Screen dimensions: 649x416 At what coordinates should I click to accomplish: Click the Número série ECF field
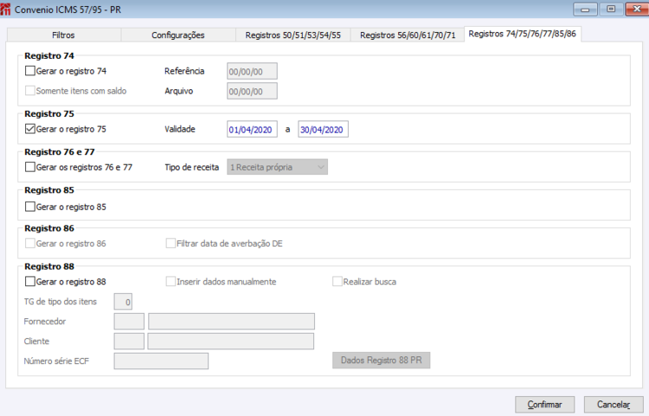162,361
